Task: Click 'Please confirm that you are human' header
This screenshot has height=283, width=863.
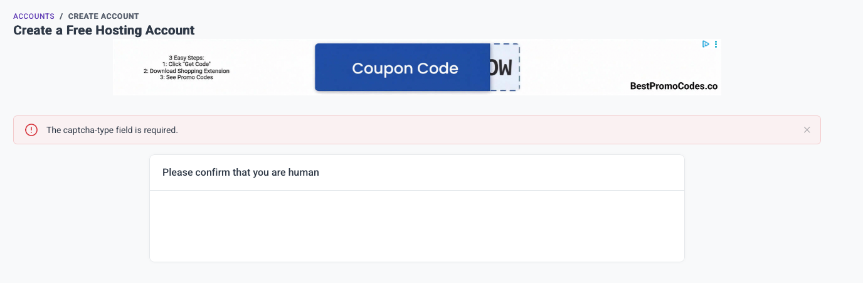Action: pos(241,173)
